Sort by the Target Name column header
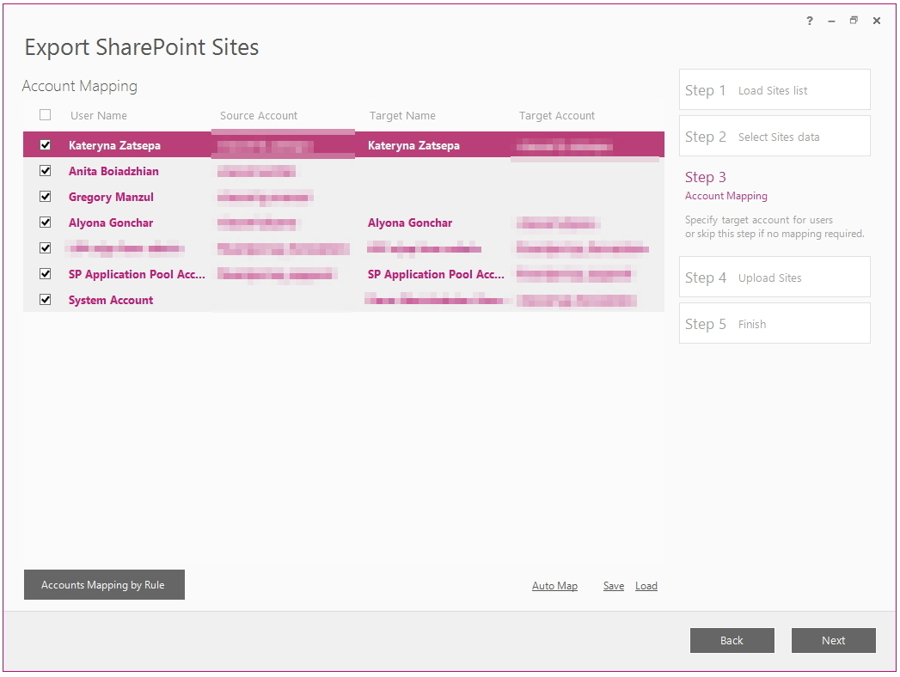Viewport: 900px width, 677px height. [x=402, y=115]
